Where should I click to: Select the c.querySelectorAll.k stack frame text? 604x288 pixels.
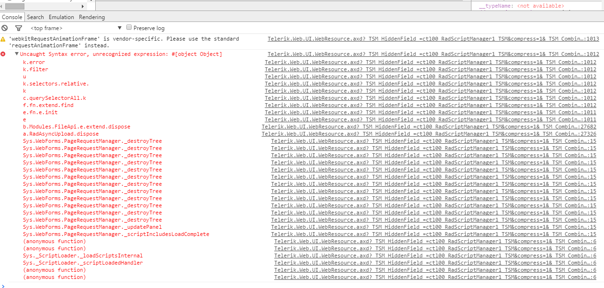click(55, 98)
